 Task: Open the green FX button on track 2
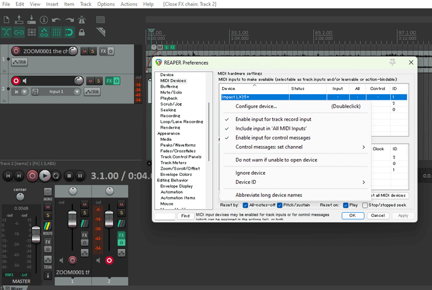coord(109,81)
